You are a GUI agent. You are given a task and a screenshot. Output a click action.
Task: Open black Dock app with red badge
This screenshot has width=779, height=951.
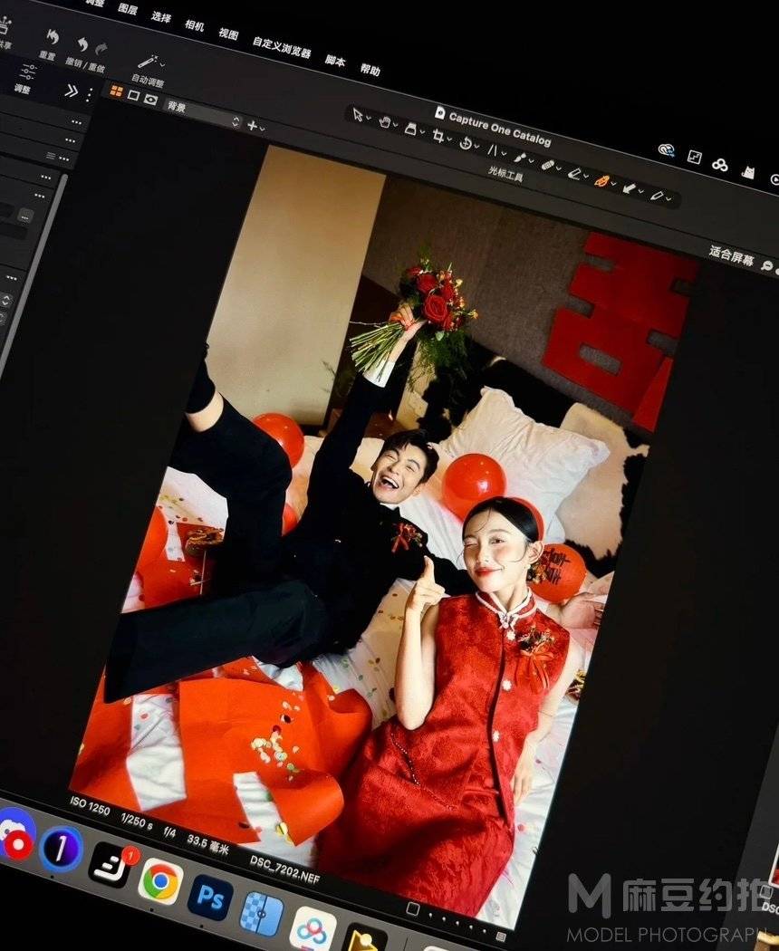pos(111,864)
